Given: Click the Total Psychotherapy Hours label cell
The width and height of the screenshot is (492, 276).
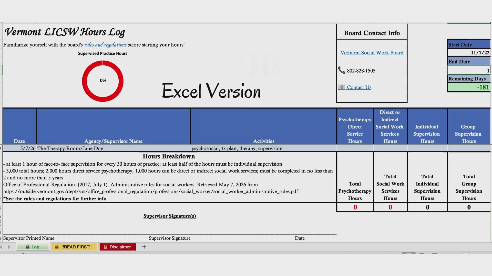Looking at the screenshot, I should coord(355,177).
